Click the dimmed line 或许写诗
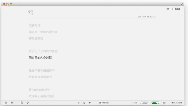 tap(35, 25)
